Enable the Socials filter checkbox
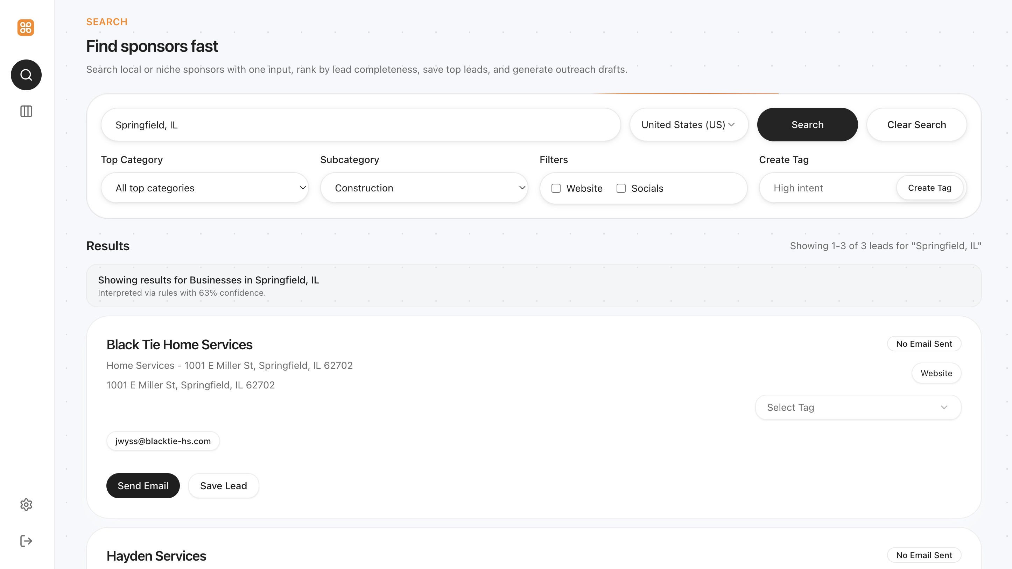Viewport: 1012px width, 569px height. (621, 188)
